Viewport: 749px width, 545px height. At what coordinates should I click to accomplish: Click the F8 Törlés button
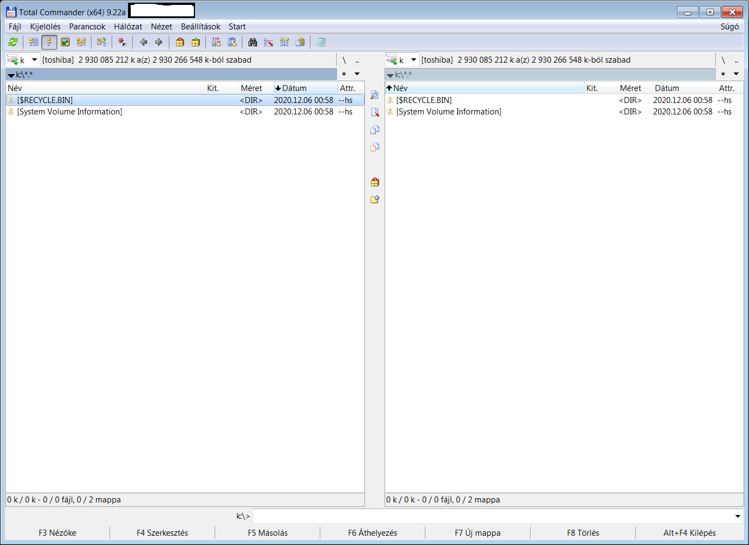tap(583, 533)
